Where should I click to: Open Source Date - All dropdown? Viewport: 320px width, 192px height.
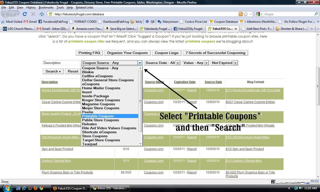162,63
